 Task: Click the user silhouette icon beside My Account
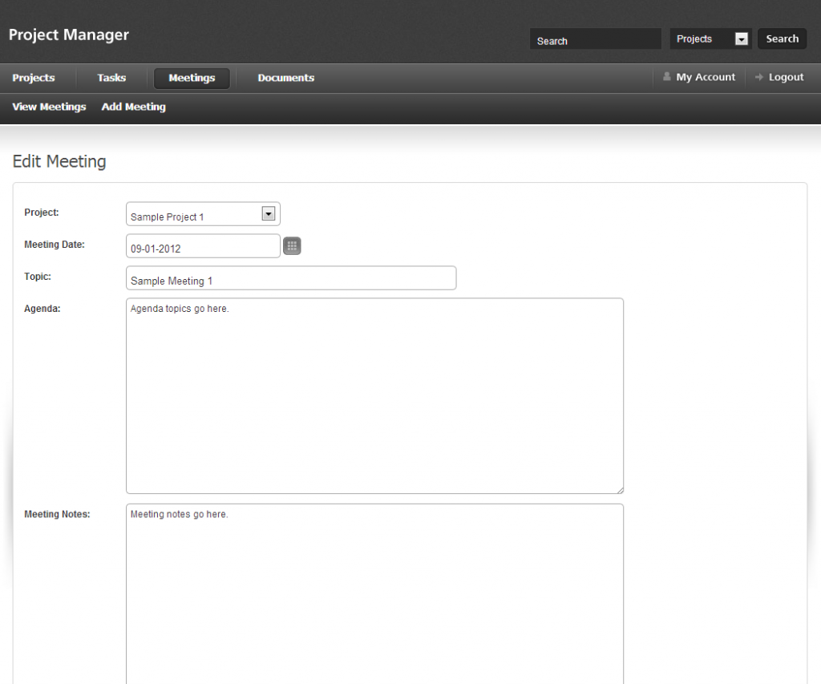[666, 77]
